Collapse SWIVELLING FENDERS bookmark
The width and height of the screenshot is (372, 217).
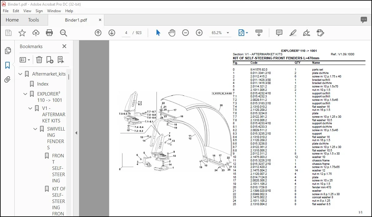tap(35, 129)
